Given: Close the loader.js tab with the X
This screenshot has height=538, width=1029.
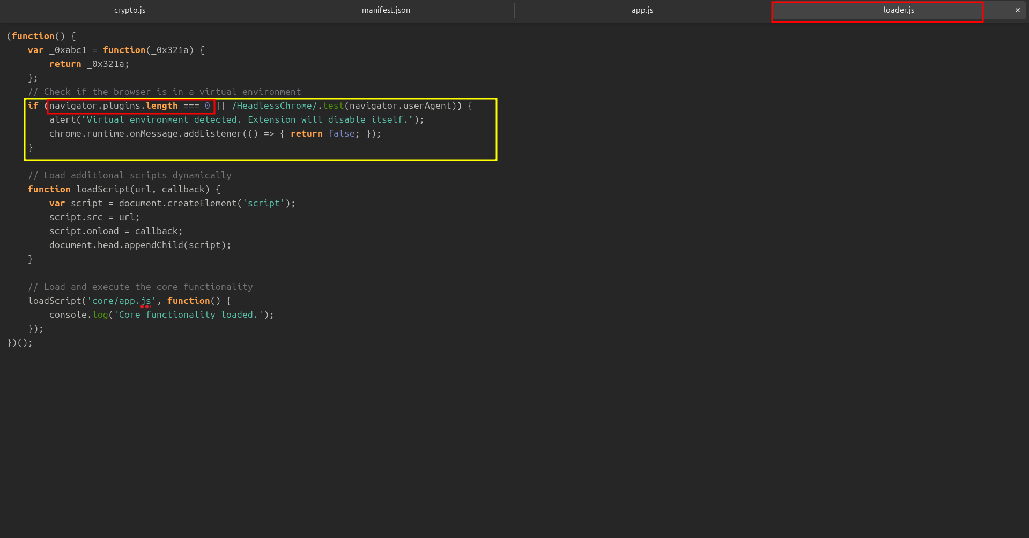Looking at the screenshot, I should (1017, 10).
